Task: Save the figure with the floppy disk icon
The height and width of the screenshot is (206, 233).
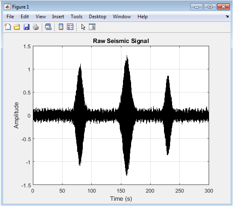Action: point(26,27)
